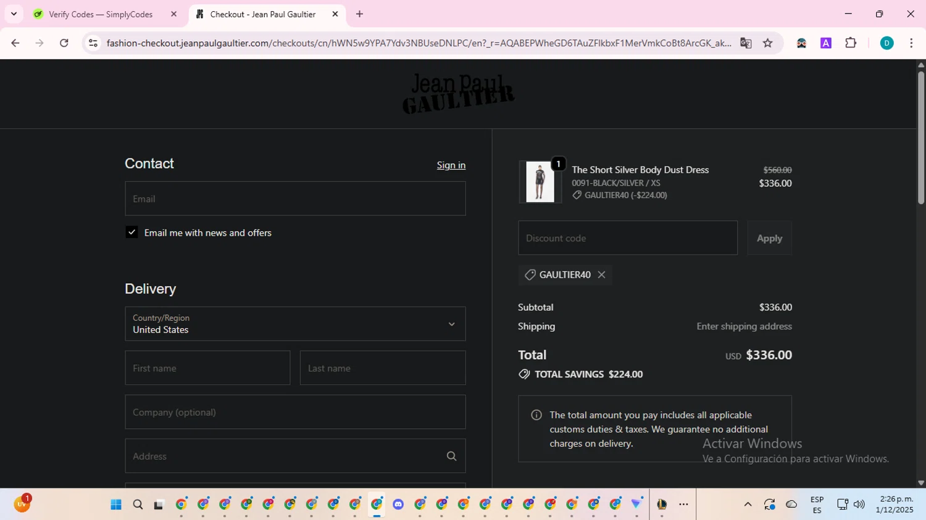
Task: Open site information icon in address bar
Action: [93, 43]
